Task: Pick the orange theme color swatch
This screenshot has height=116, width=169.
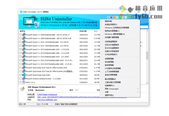Action: pyautogui.click(x=114, y=17)
